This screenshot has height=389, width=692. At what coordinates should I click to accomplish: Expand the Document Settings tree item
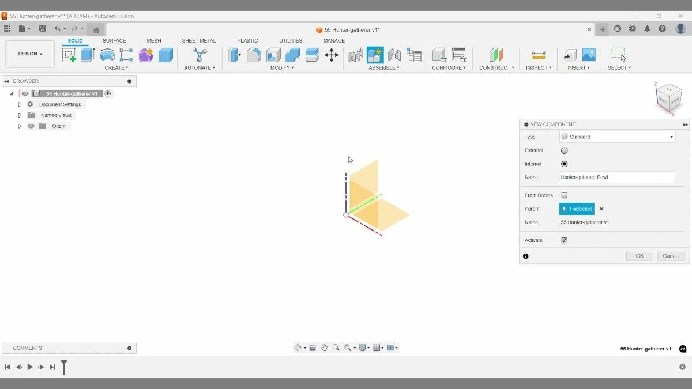19,104
